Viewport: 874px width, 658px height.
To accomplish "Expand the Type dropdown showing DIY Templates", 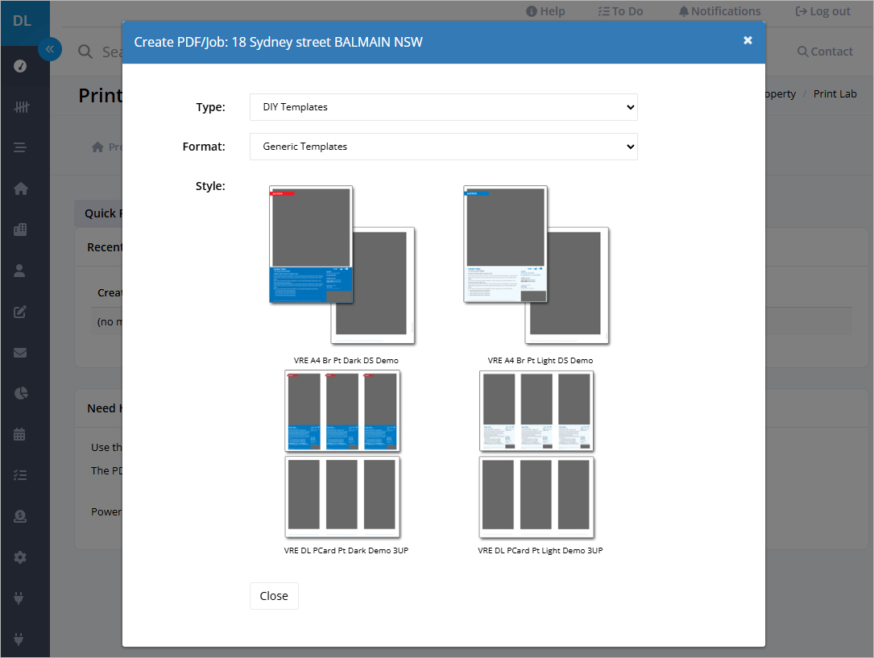I will (x=444, y=107).
